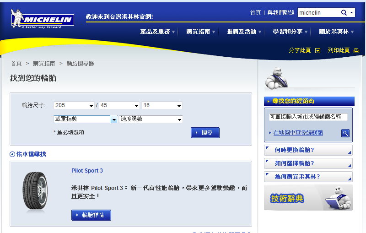Click the 列印此頁 printer icon
The image size is (366, 233).
point(356,50)
